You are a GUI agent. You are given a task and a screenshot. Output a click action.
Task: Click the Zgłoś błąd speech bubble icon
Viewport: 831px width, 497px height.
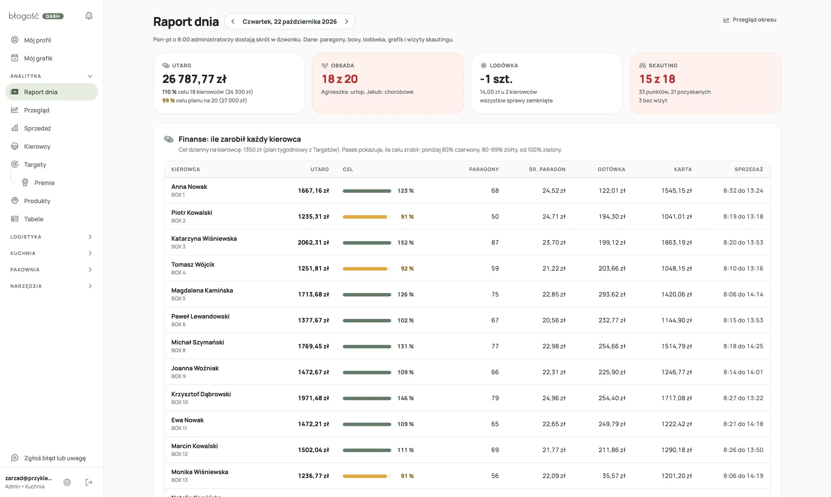[15, 458]
